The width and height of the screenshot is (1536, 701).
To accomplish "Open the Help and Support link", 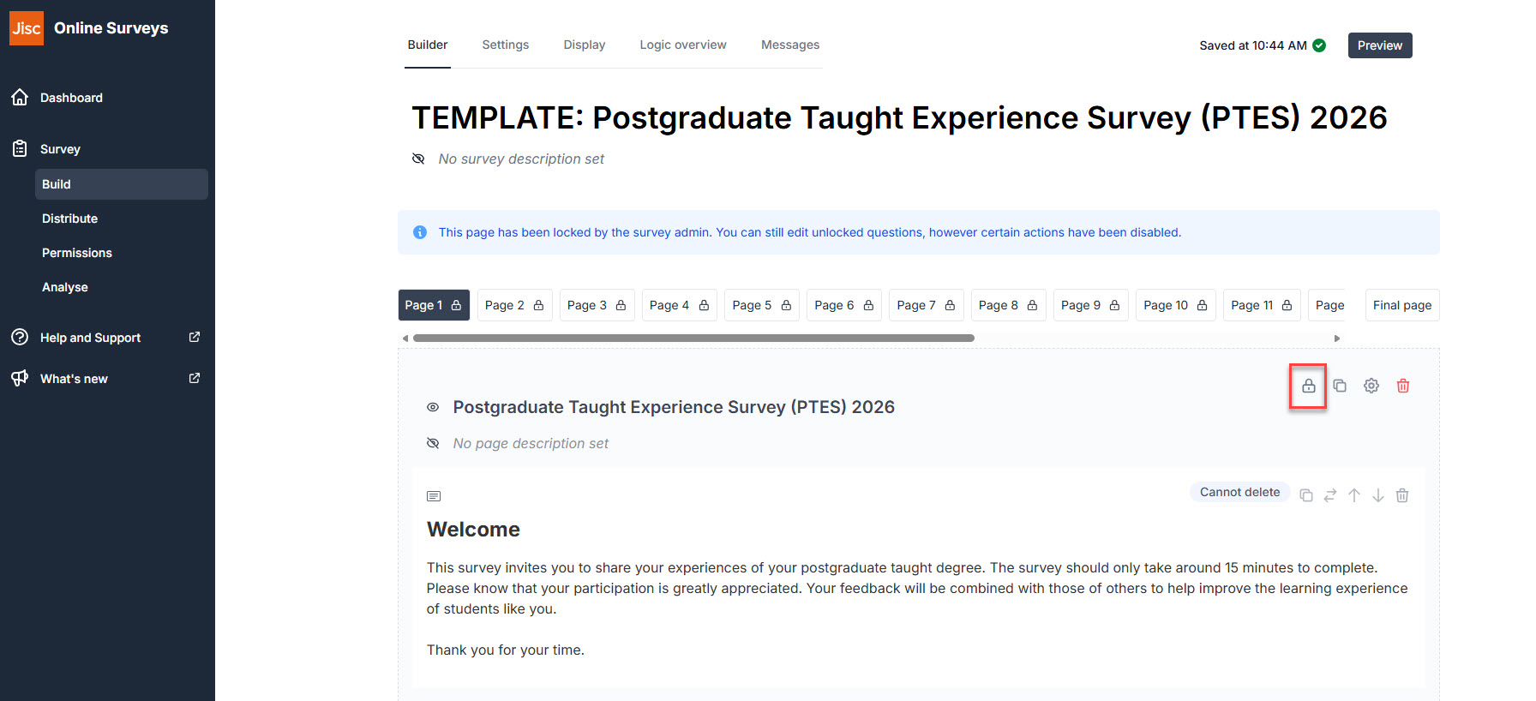I will [91, 338].
